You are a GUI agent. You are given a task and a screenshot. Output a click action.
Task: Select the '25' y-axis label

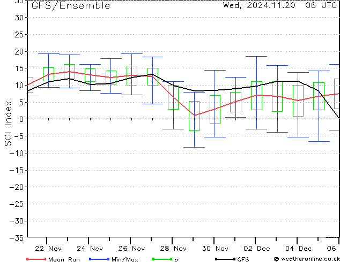coord(19,34)
